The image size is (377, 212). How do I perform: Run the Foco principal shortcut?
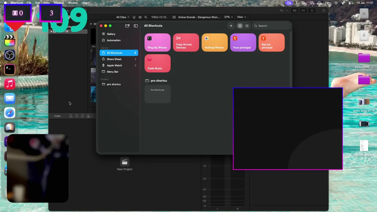pyautogui.click(x=243, y=42)
